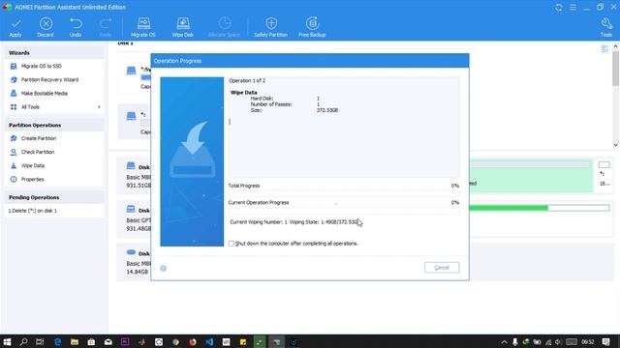Open Microsoft Store from taskbar
This screenshot has width=620, height=348.
[91, 341]
